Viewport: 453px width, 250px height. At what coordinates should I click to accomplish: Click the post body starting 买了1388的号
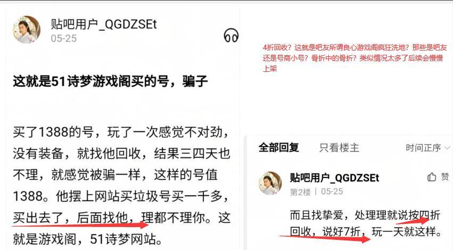[121, 185]
